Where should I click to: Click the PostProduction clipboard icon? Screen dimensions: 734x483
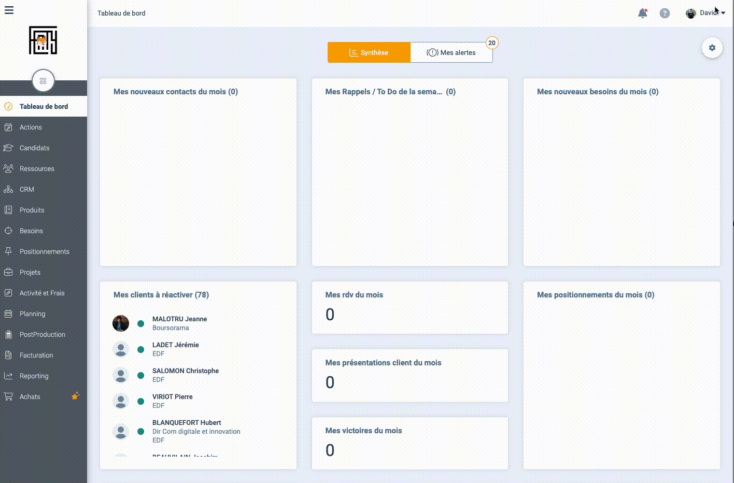click(8, 334)
